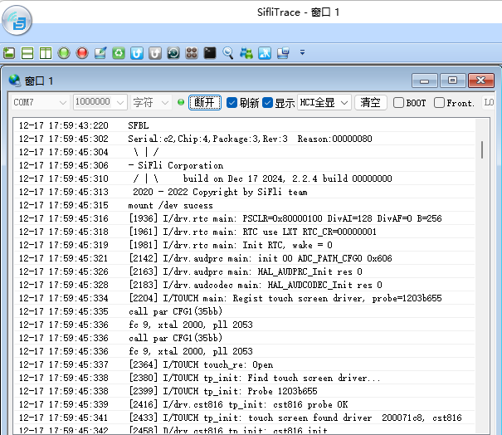Click the blue sweeping person icon
Image resolution: width=502 pixels, height=435 pixels.
click(x=265, y=53)
